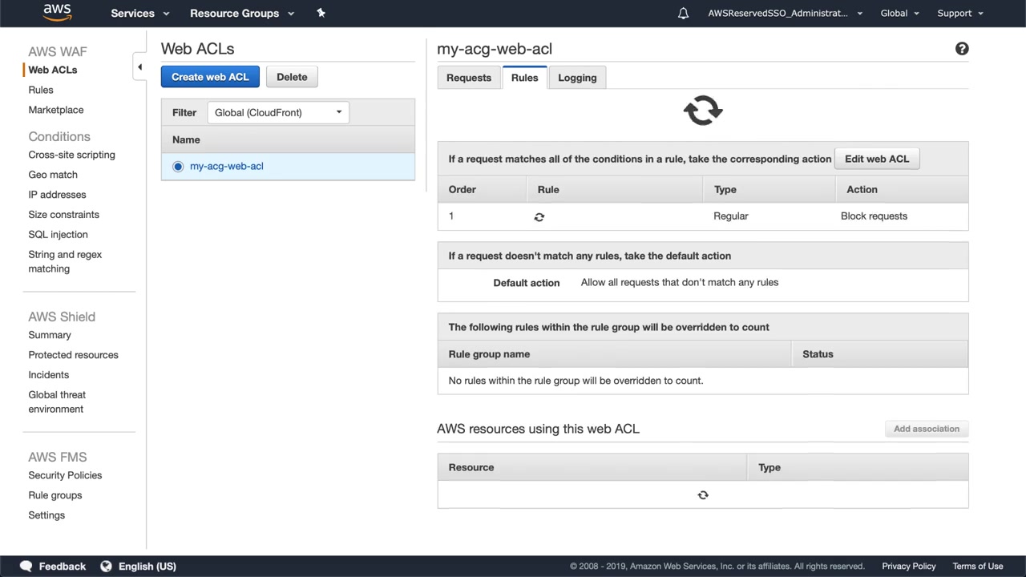Image resolution: width=1026 pixels, height=577 pixels.
Task: Click the language globe icon
Action: coord(106,566)
